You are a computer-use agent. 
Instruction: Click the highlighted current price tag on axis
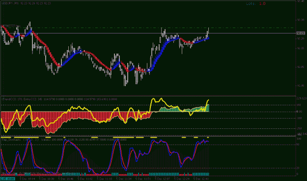click(x=301, y=33)
